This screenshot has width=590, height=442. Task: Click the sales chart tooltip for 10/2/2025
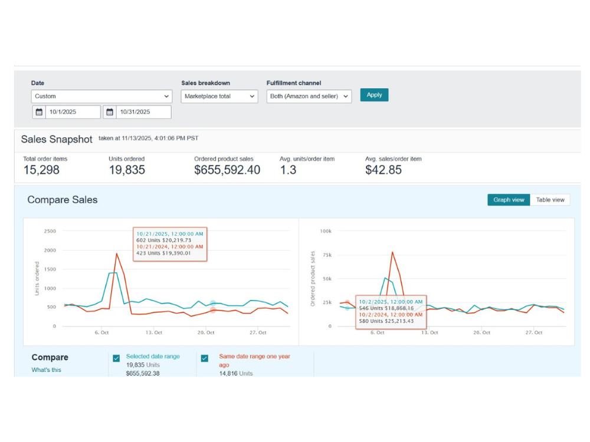coord(391,312)
